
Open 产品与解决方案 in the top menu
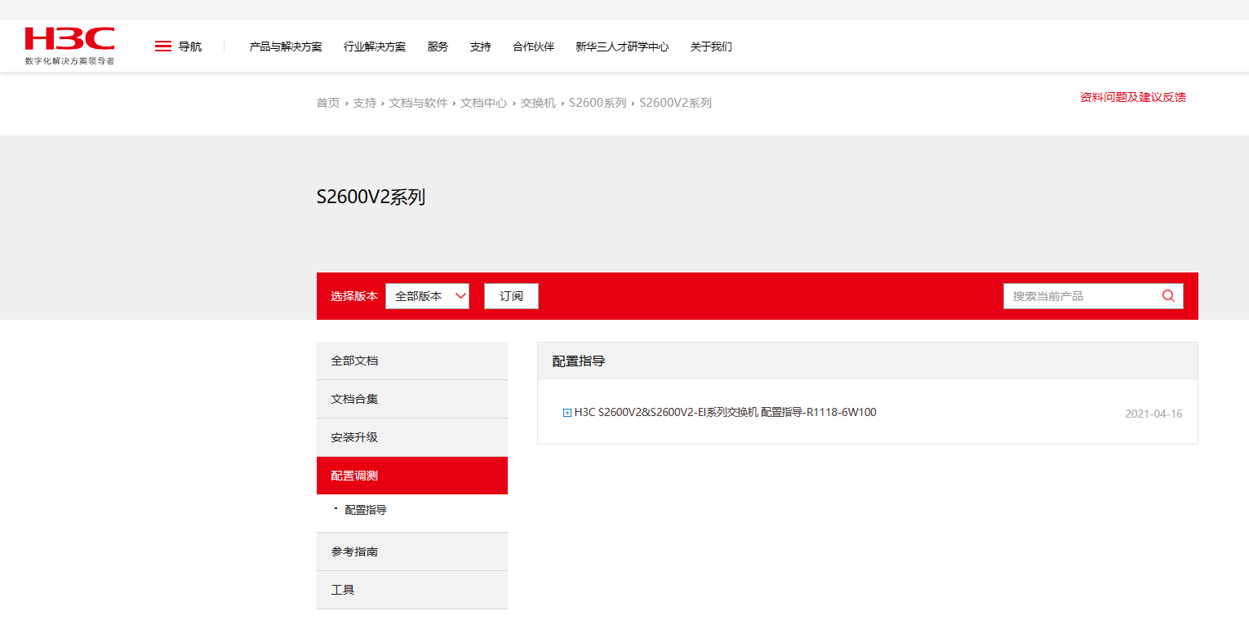click(286, 46)
